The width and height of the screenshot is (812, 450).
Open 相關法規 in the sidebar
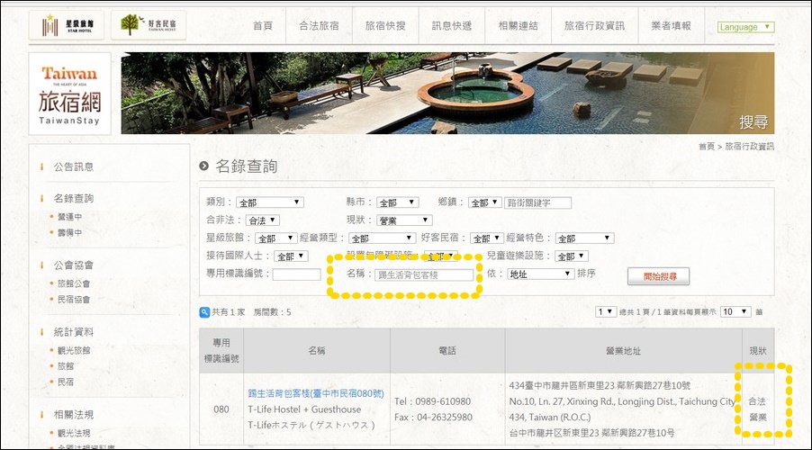74,415
